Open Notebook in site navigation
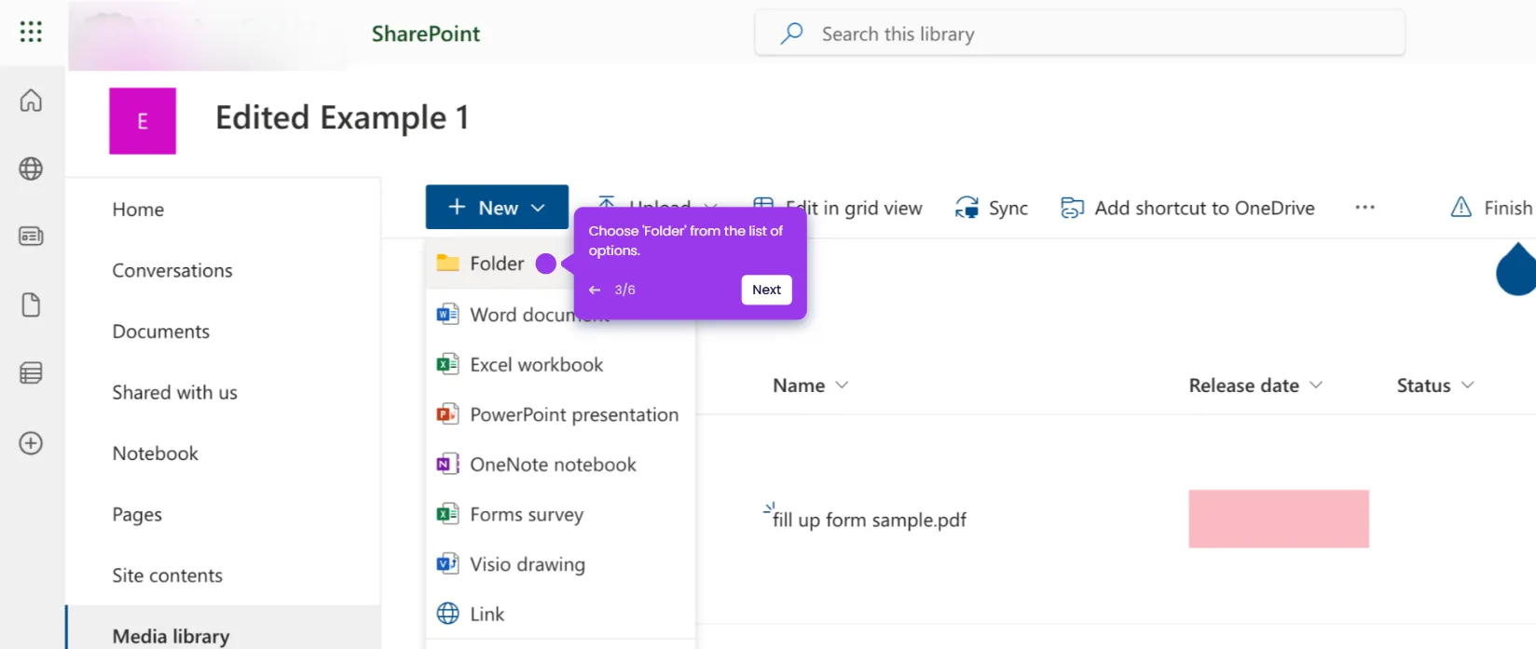This screenshot has width=1536, height=649. [x=155, y=453]
